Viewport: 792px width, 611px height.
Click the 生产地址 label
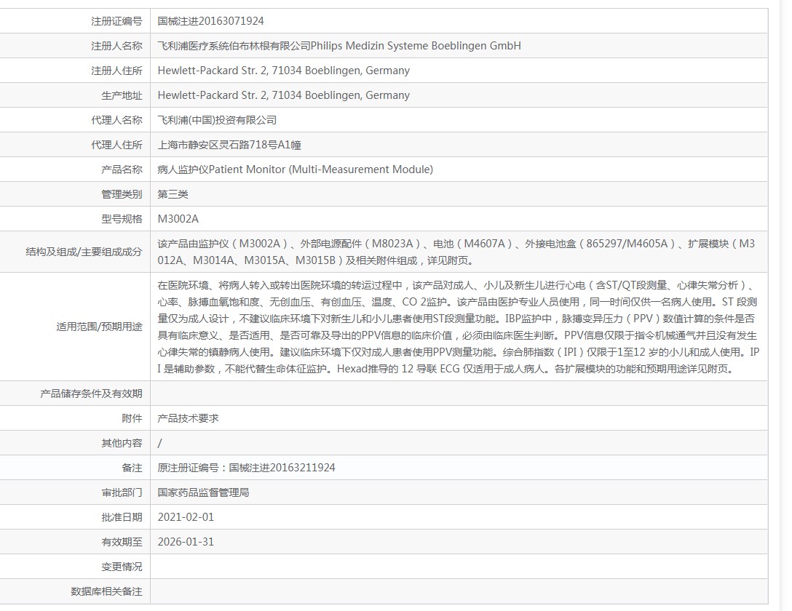coord(122,95)
